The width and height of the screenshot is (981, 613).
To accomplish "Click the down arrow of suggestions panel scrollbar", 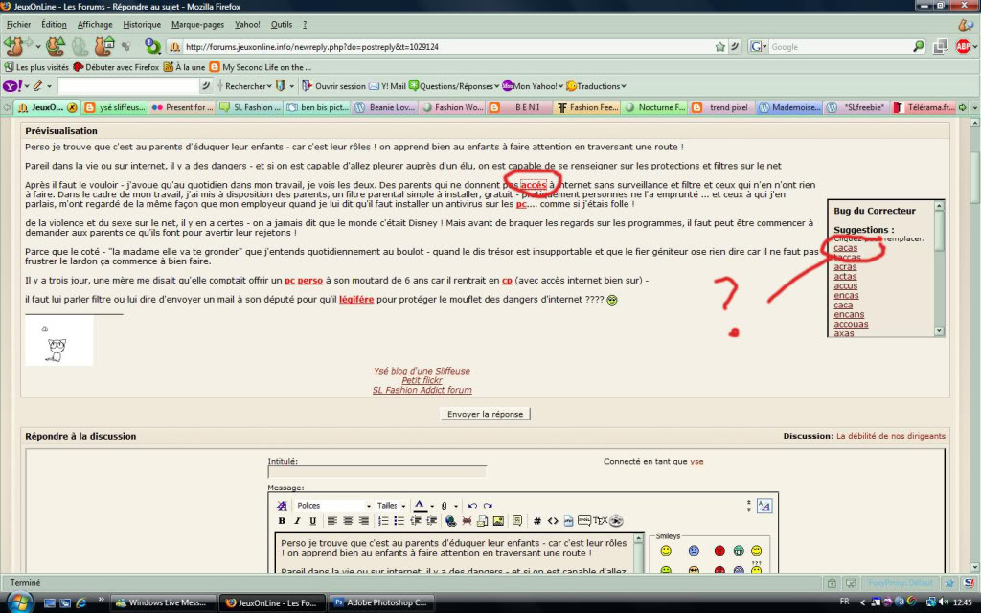I will 939,330.
